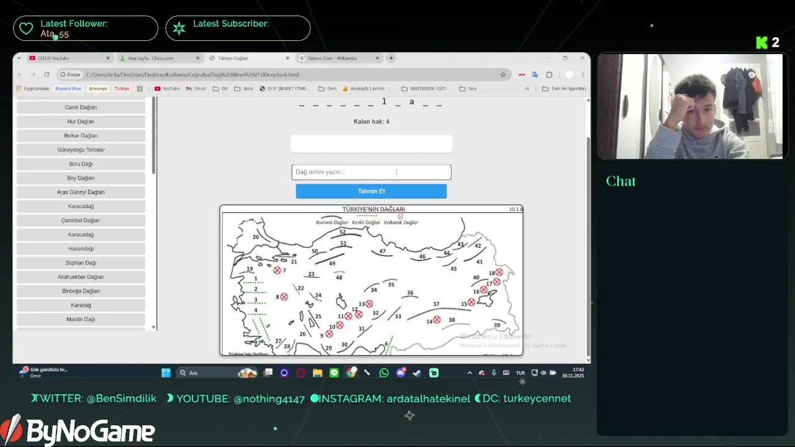Select Allahuekber Dağları from the list
795x447 pixels.
[81, 277]
